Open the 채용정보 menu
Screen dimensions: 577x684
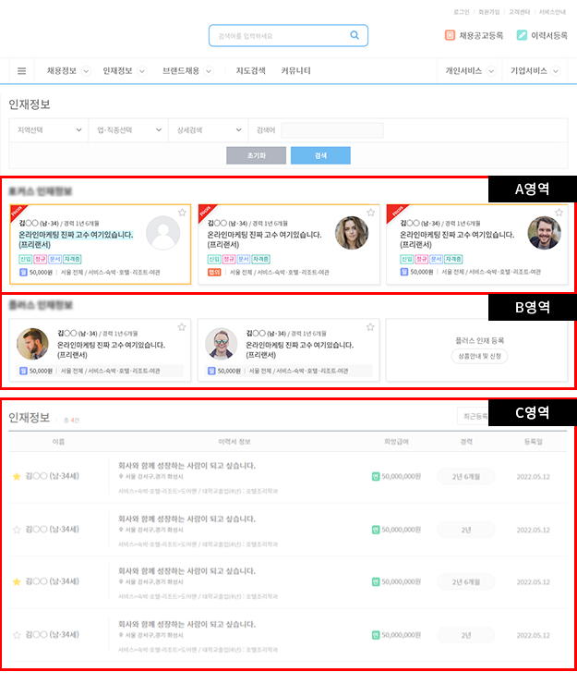coord(66,71)
